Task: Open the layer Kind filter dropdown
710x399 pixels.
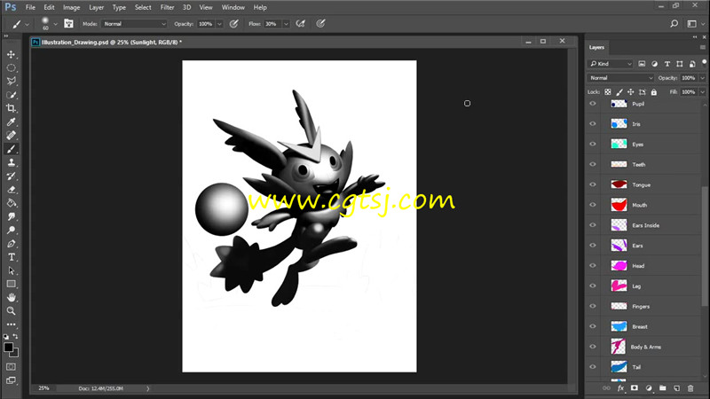Action: [x=610, y=64]
